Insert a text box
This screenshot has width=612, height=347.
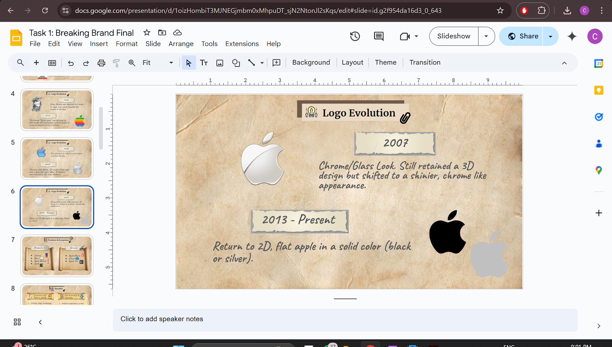click(204, 63)
